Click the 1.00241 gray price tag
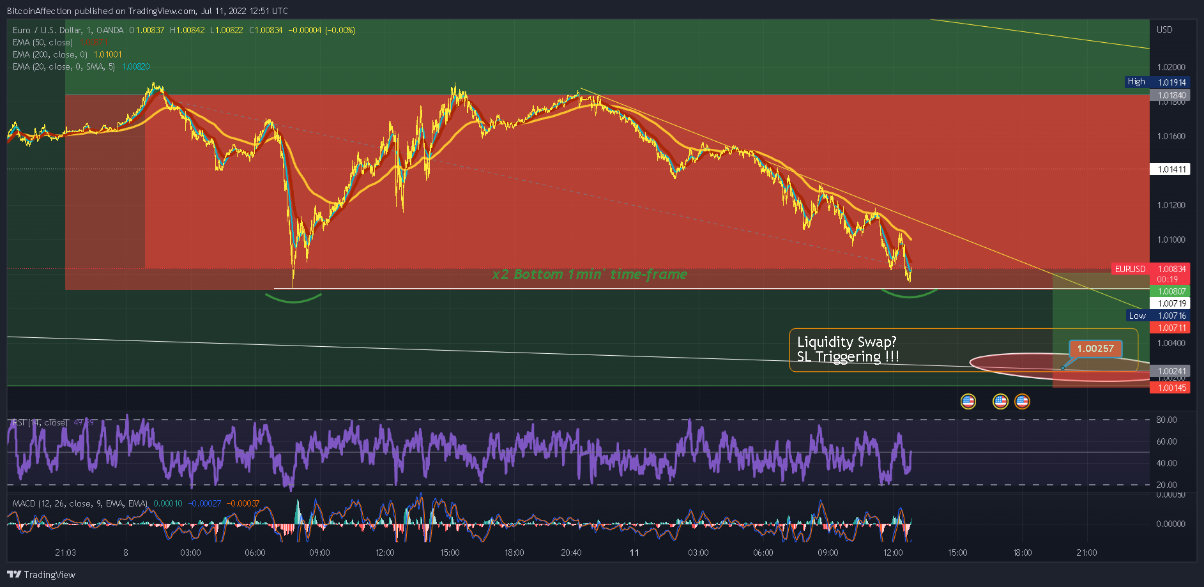 pyautogui.click(x=1170, y=371)
